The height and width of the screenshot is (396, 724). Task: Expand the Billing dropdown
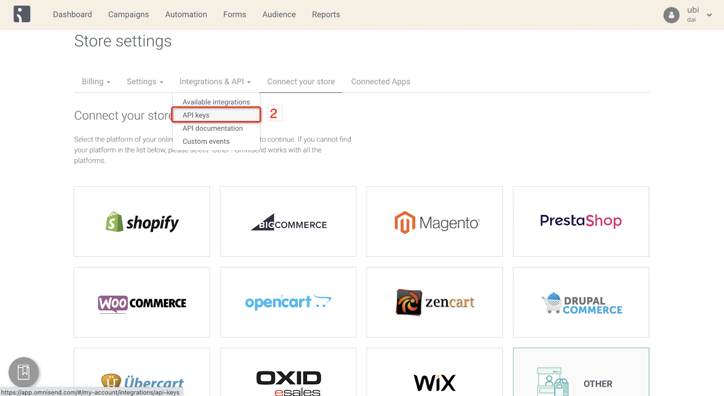click(96, 81)
